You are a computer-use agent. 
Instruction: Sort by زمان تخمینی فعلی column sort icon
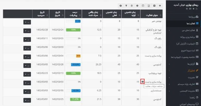(119, 15)
